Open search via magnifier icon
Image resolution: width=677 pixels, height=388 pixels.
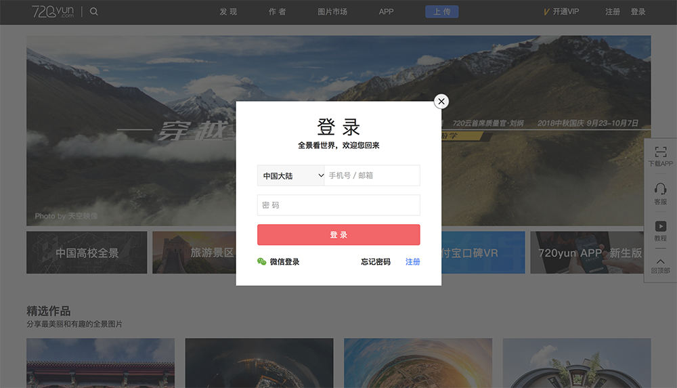93,12
